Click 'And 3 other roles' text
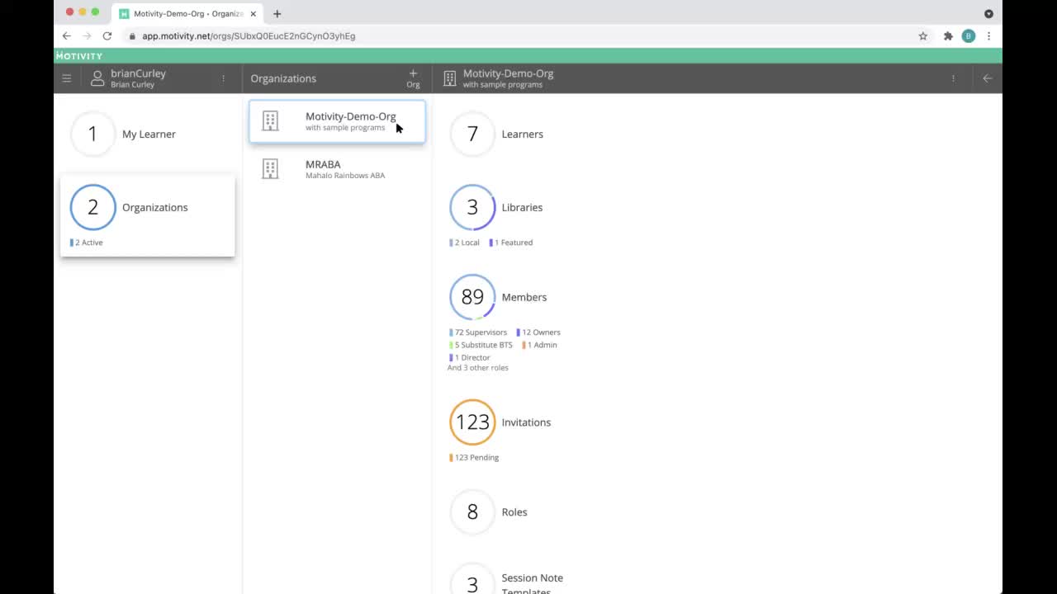The height and width of the screenshot is (594, 1057). pyautogui.click(x=478, y=368)
